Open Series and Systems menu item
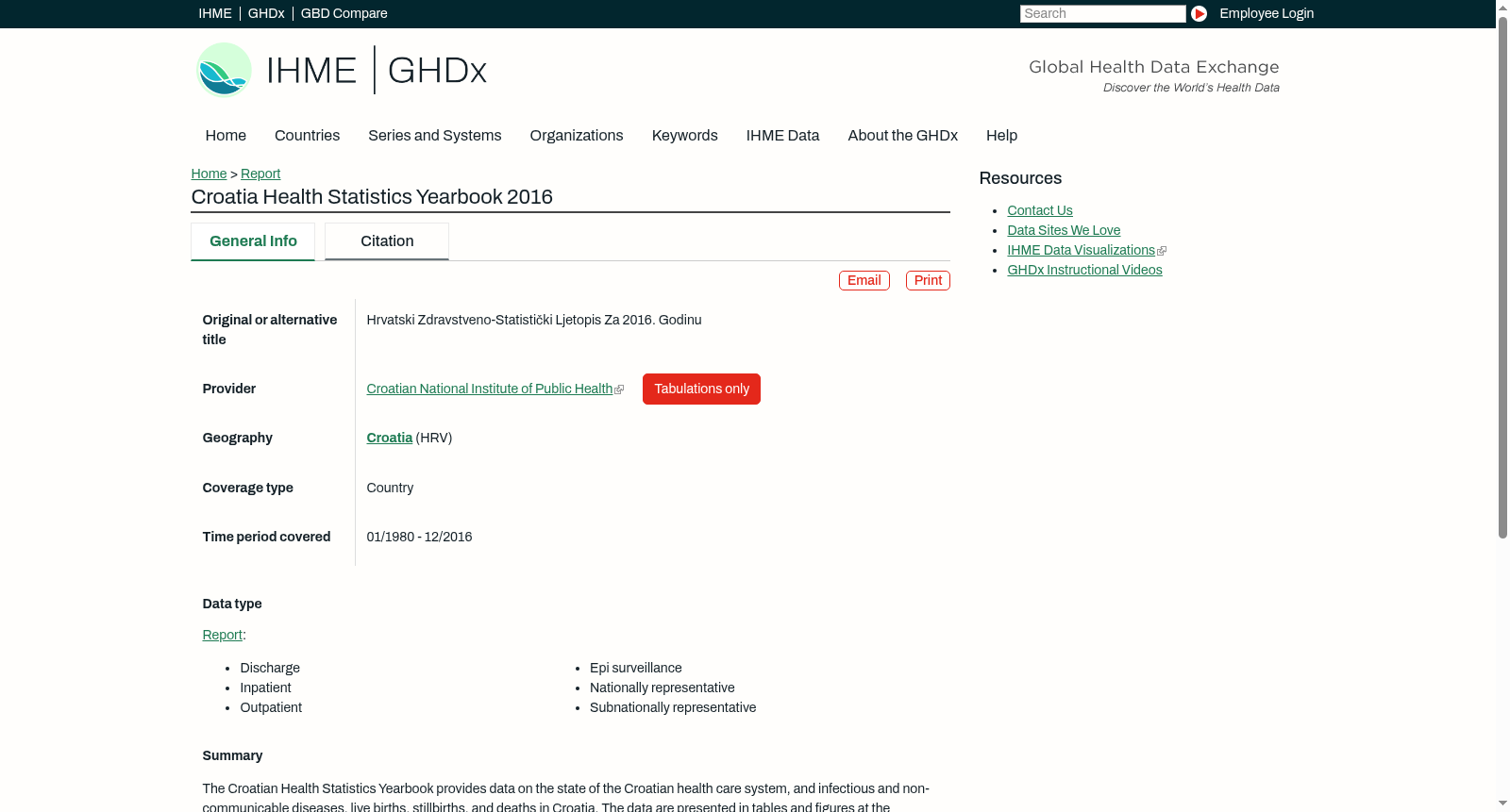 click(435, 135)
